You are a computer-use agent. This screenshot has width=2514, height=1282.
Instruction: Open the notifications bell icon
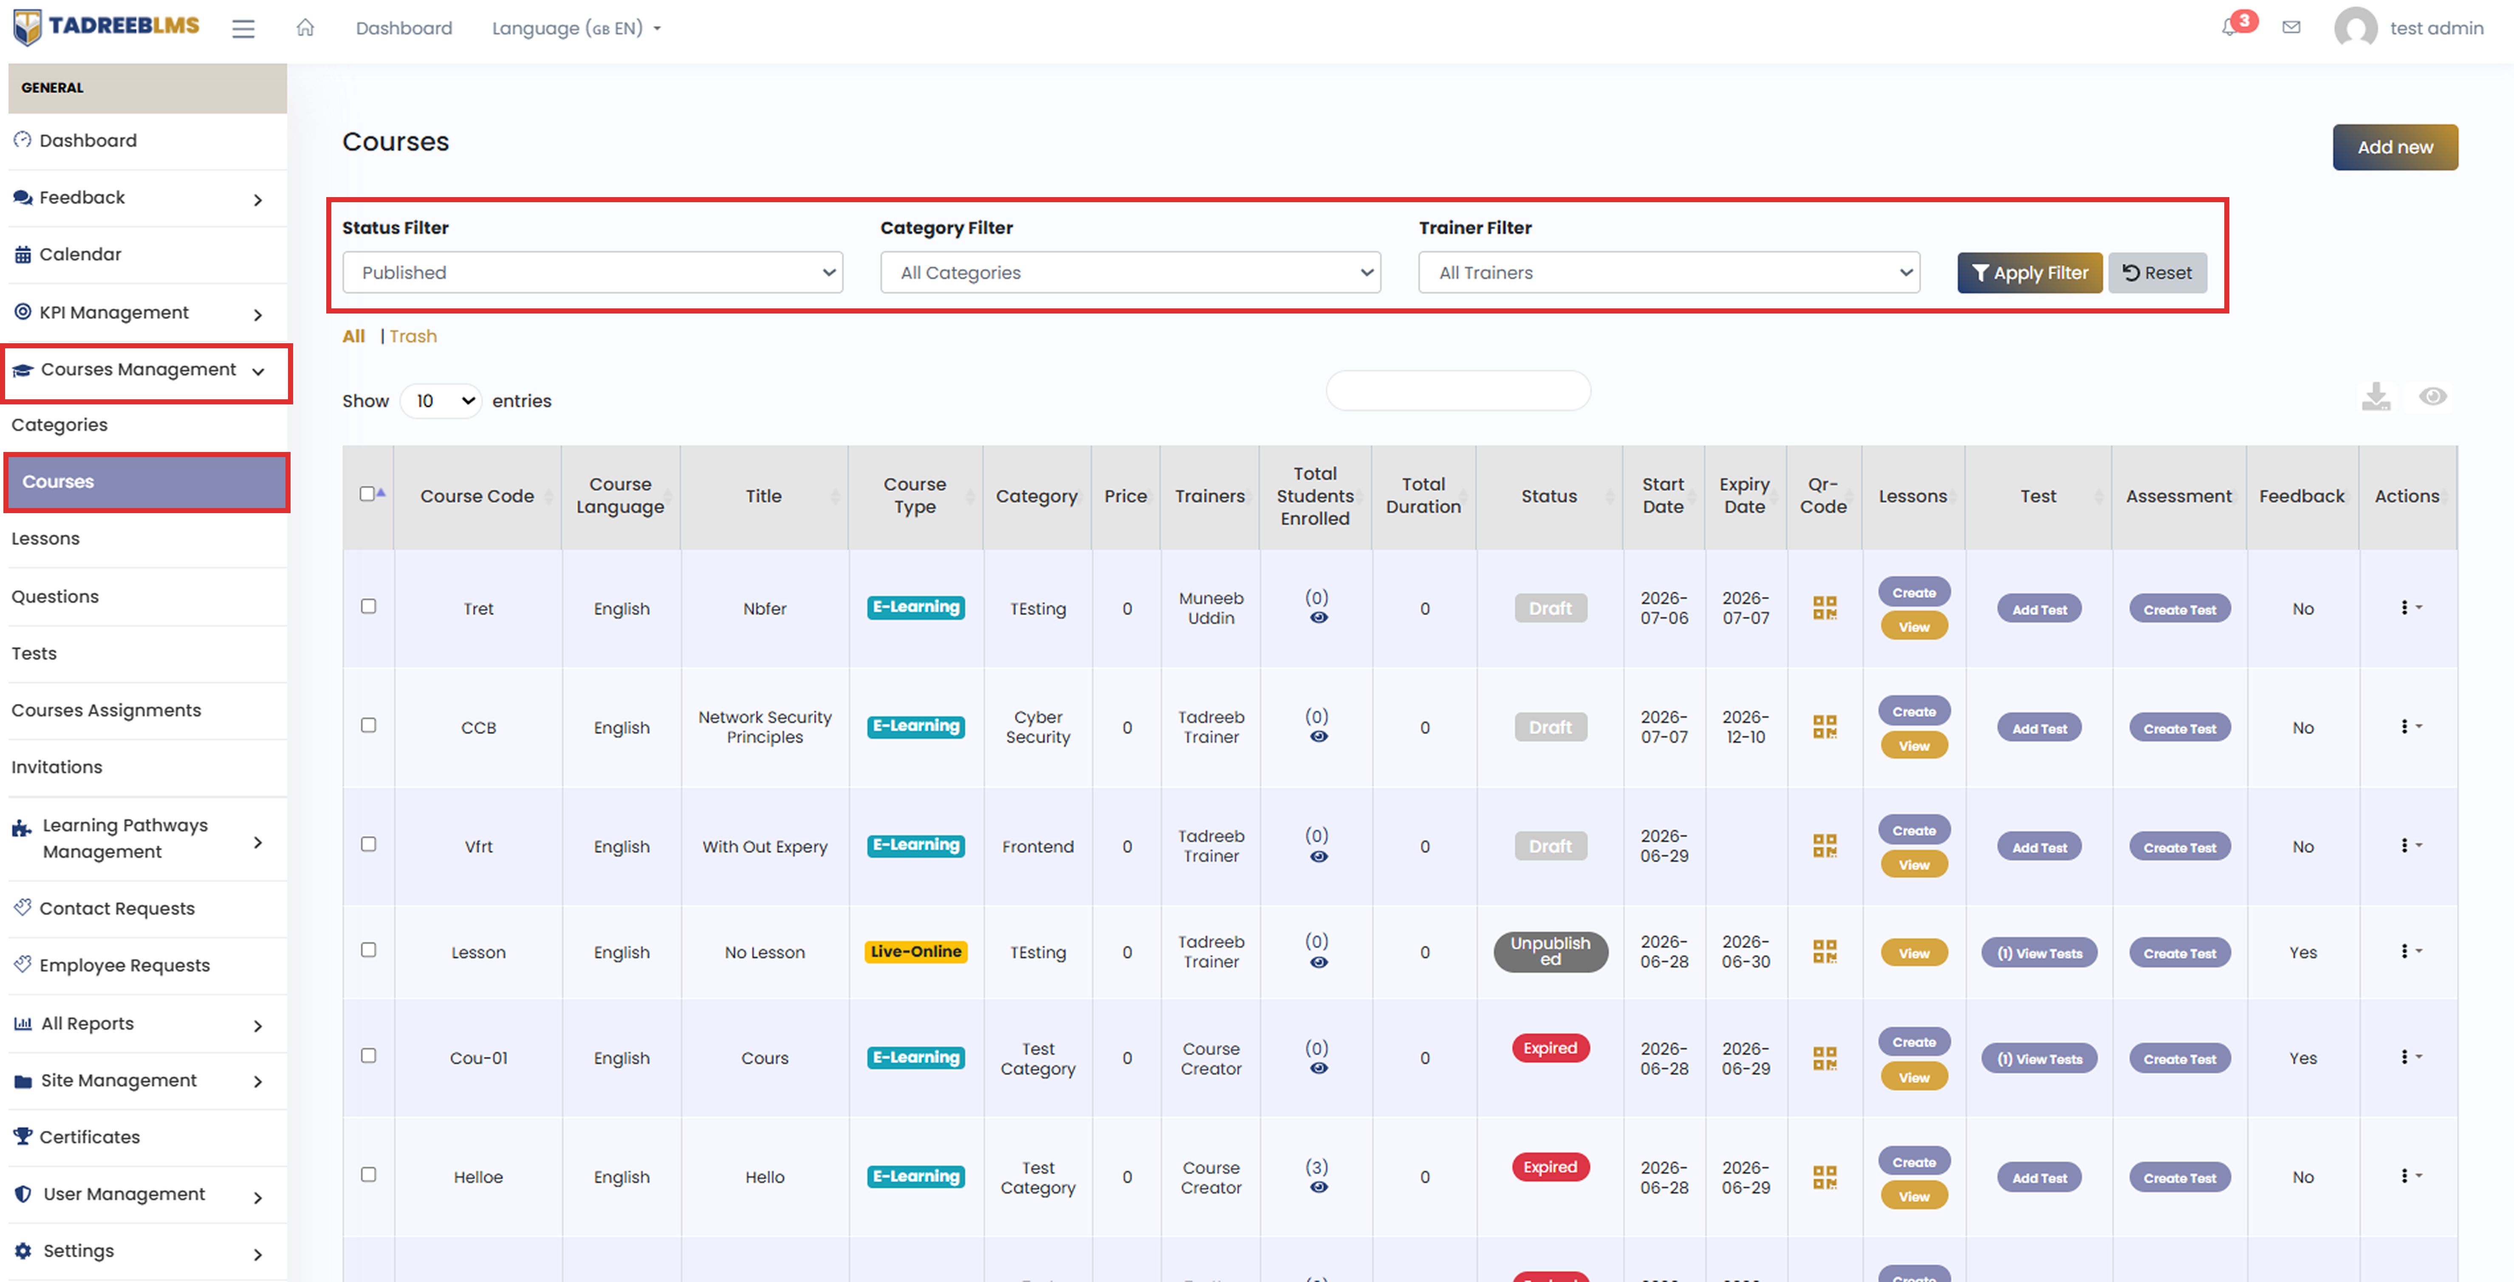coord(2230,27)
